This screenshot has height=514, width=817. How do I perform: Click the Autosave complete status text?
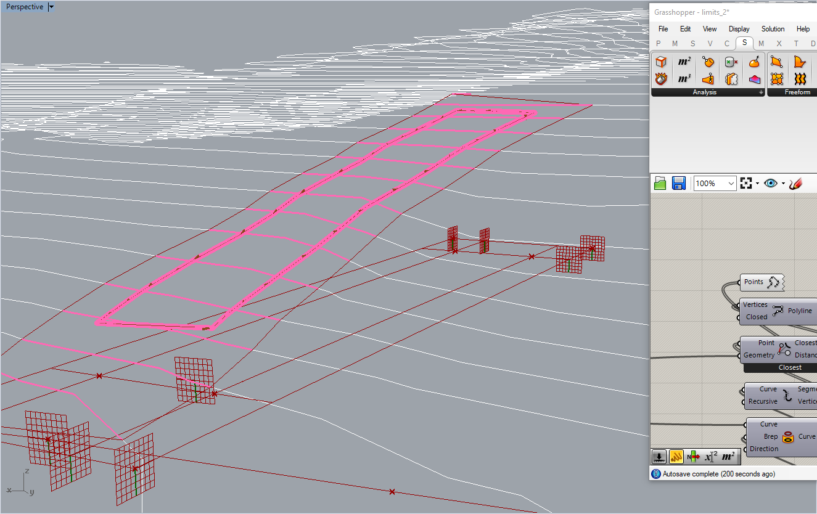coord(718,474)
